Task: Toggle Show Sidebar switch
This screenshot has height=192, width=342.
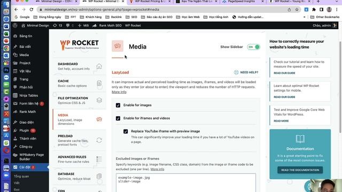Action: [254, 47]
